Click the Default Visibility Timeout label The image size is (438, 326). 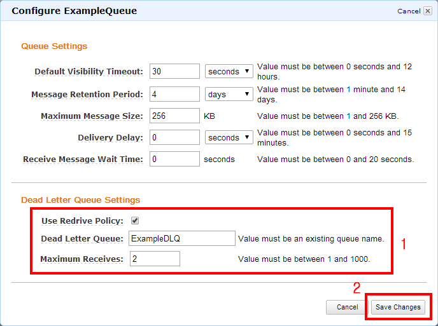click(x=88, y=71)
